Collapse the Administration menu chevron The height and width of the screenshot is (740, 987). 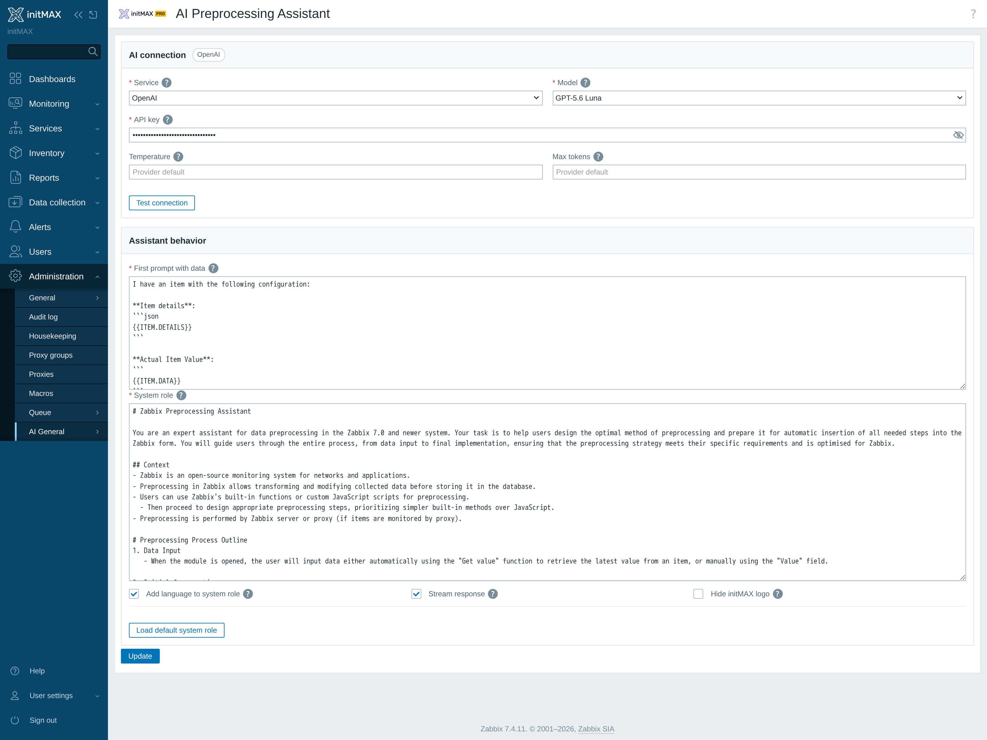pyautogui.click(x=97, y=277)
